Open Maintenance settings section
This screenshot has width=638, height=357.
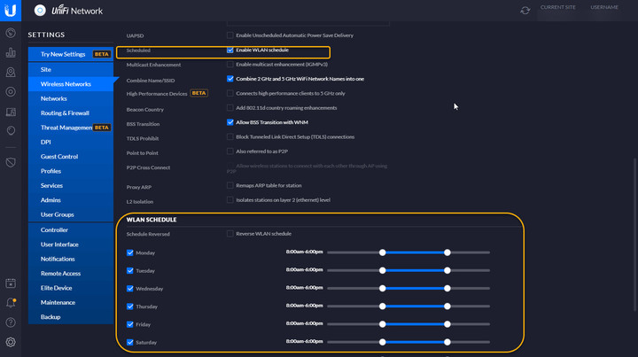(71, 302)
